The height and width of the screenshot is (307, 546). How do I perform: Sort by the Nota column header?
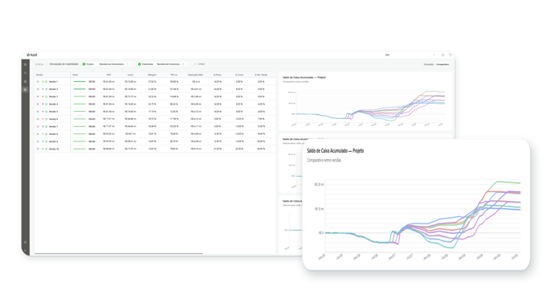[75, 75]
